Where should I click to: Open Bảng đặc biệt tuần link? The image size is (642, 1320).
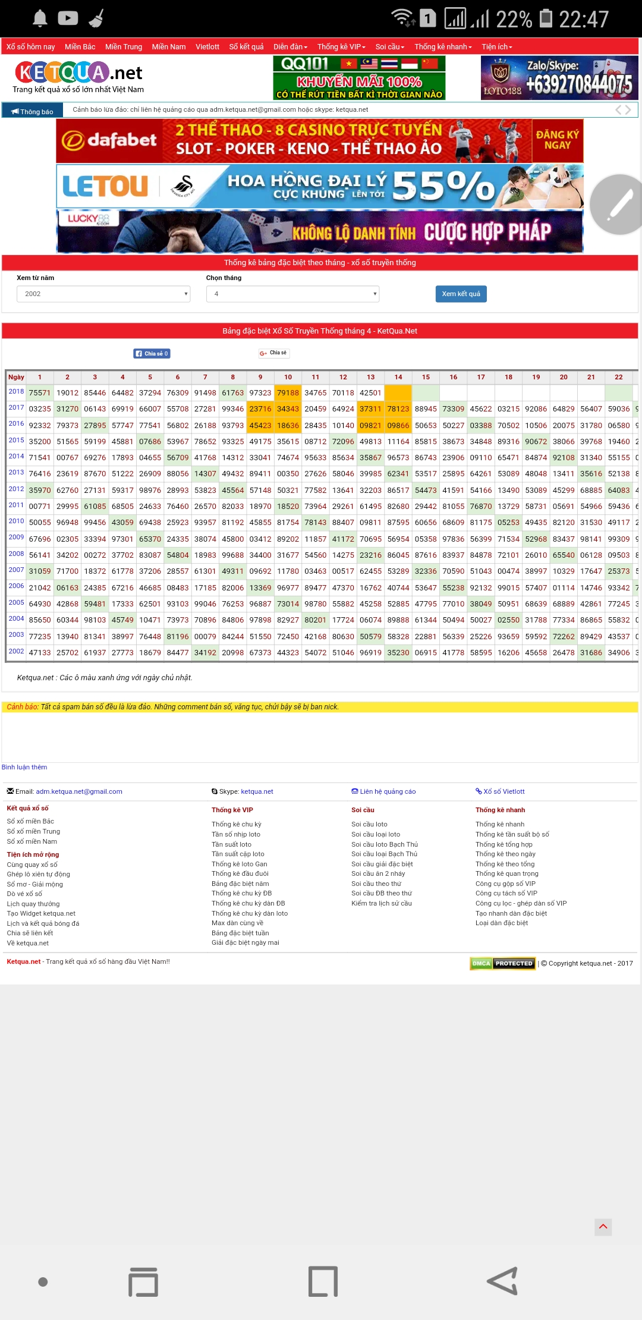coord(240,933)
